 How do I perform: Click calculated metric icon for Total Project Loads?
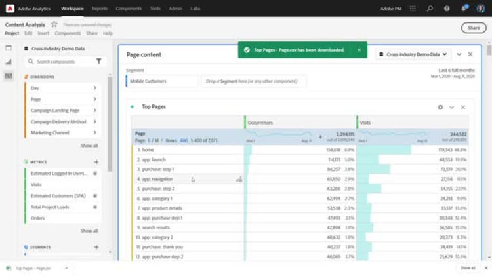95,207
